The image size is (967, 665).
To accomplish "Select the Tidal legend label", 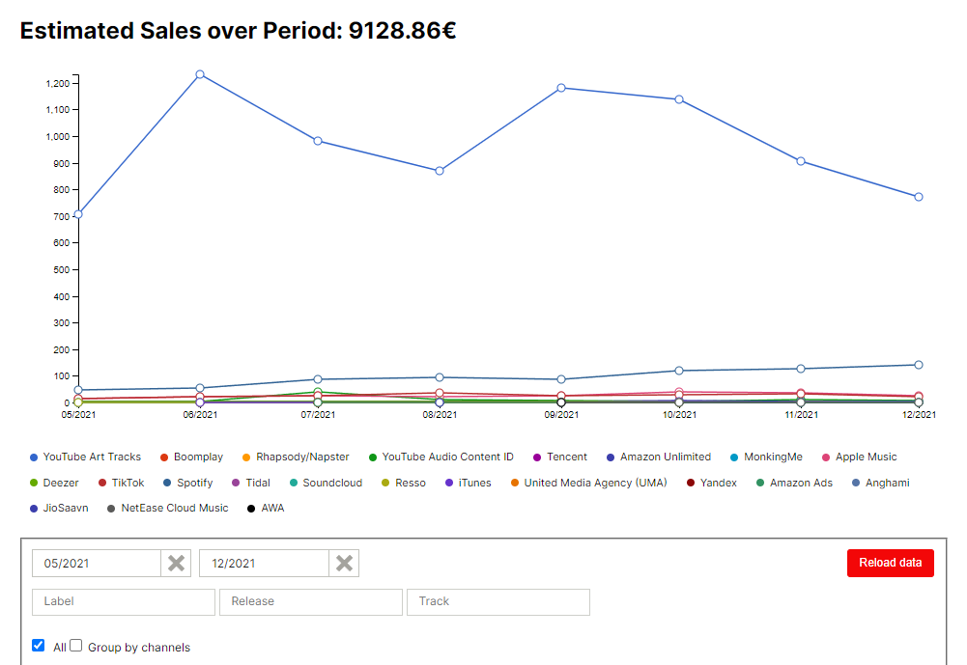I will (x=258, y=483).
